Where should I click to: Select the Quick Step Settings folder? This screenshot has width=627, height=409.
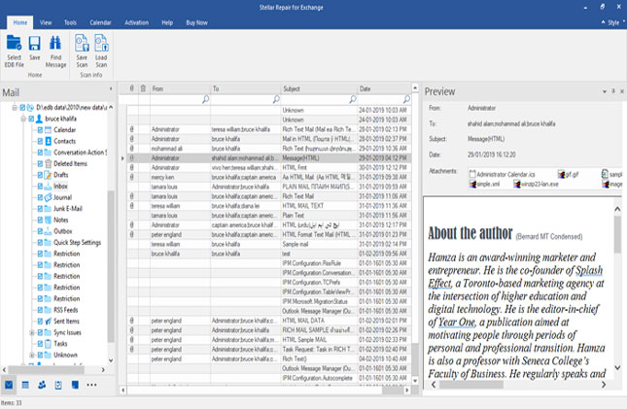click(77, 242)
